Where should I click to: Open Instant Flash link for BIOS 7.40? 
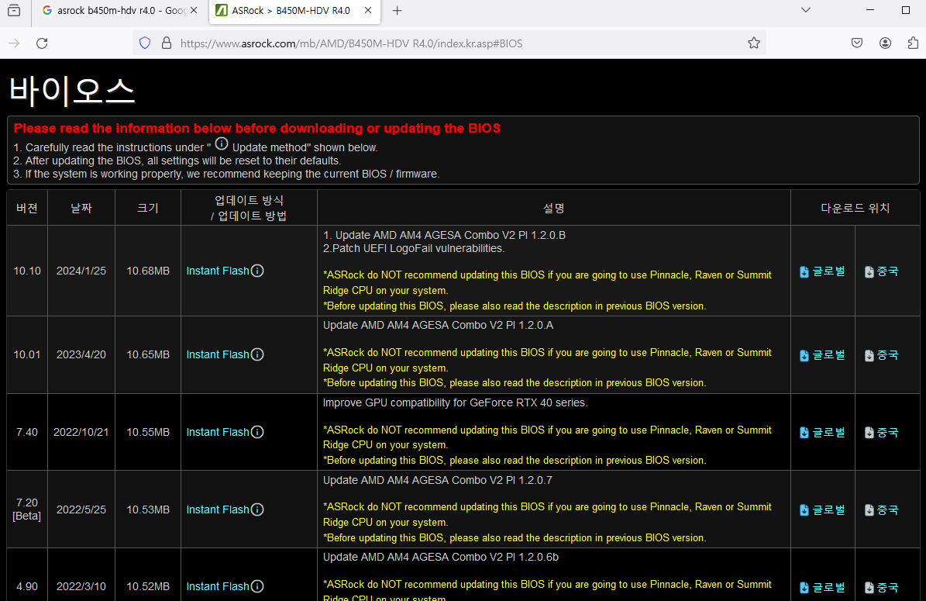click(217, 432)
